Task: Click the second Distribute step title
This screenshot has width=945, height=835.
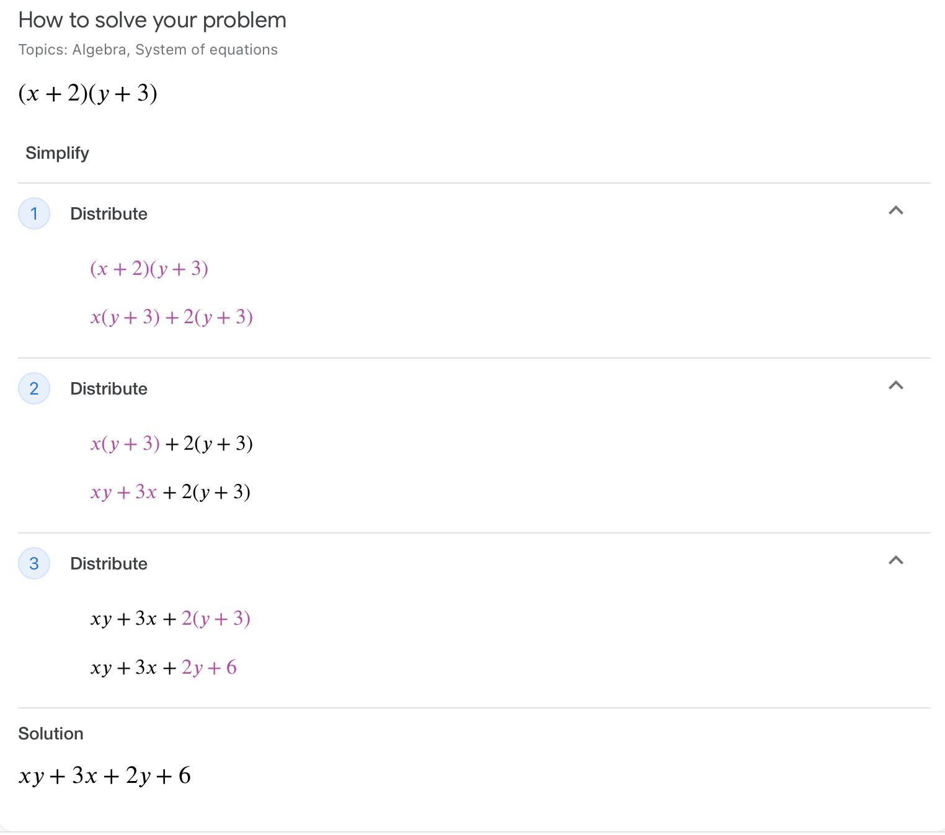Action: 109,389
